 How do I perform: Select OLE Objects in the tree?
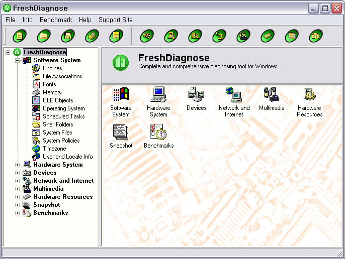58,100
